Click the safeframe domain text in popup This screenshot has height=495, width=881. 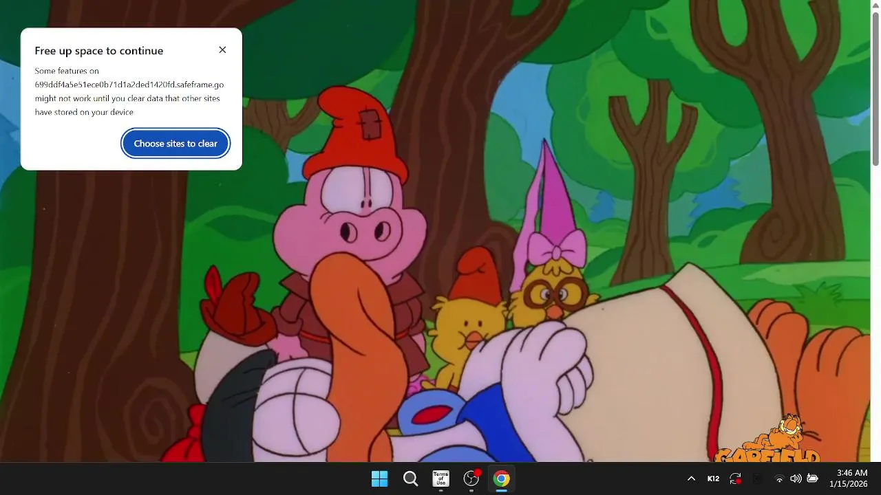129,85
